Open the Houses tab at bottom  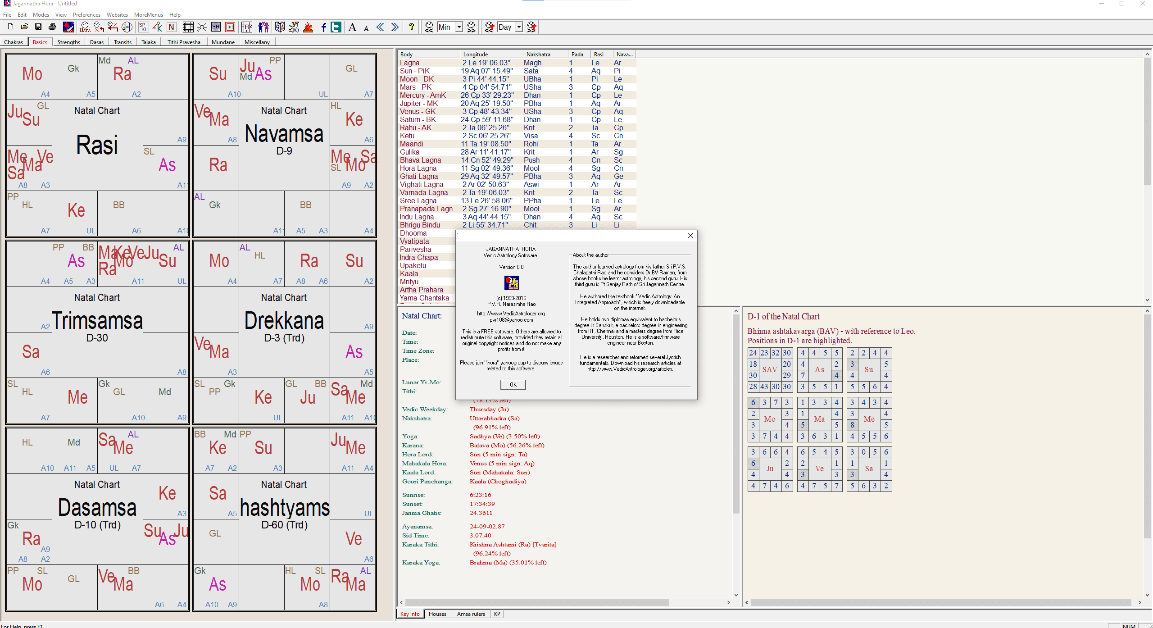pos(437,614)
